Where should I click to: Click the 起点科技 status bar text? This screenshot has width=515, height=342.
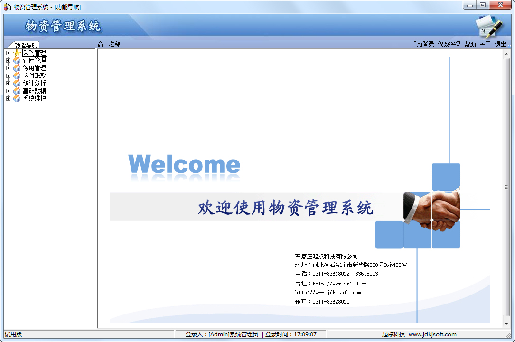393,334
